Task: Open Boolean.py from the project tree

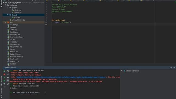Action: pos(14,25)
